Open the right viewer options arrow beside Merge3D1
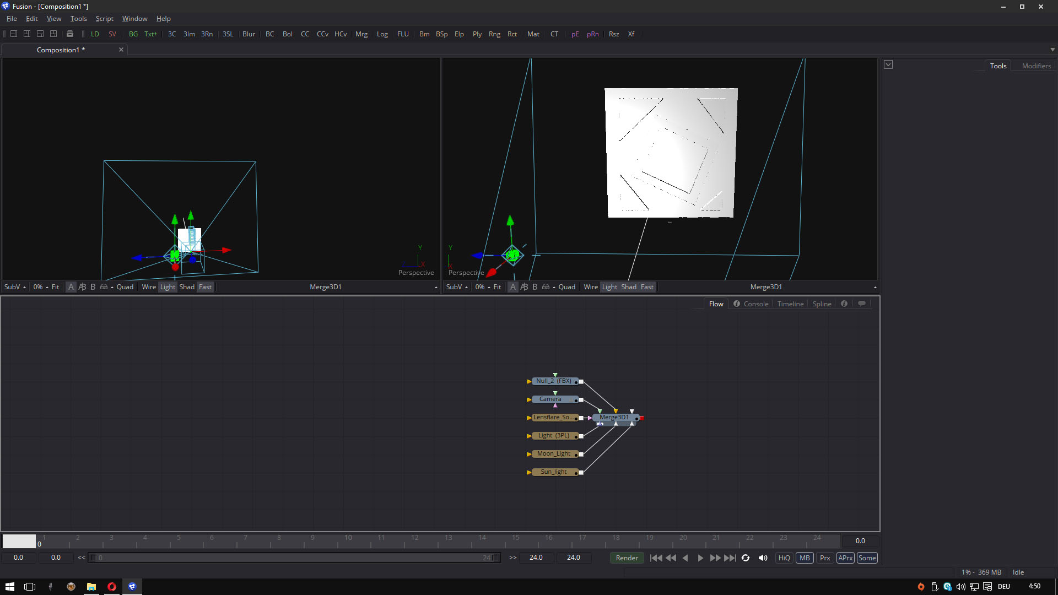 [x=875, y=287]
